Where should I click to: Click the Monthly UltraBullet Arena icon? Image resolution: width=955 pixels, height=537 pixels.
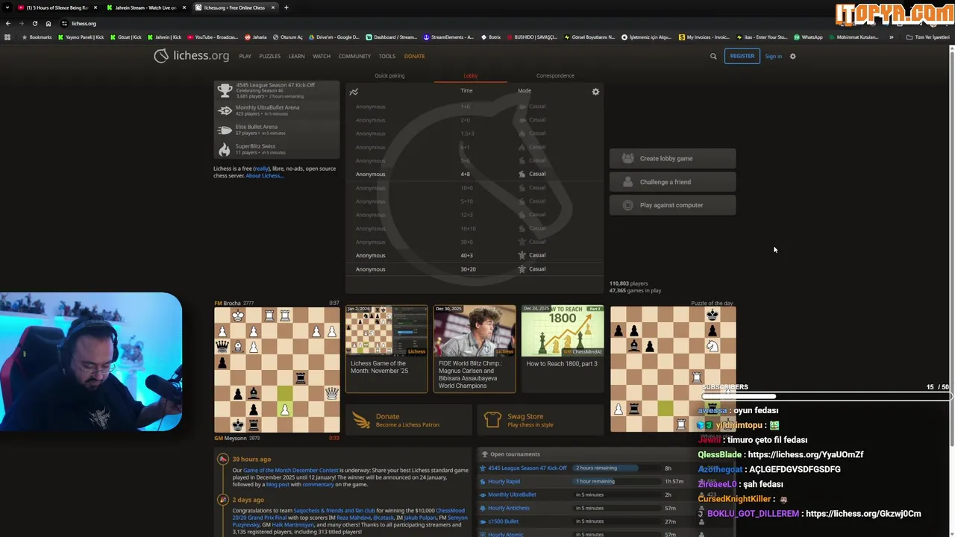pos(225,110)
